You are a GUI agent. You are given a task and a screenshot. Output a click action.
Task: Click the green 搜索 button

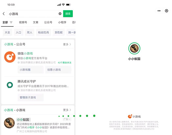click(68, 13)
